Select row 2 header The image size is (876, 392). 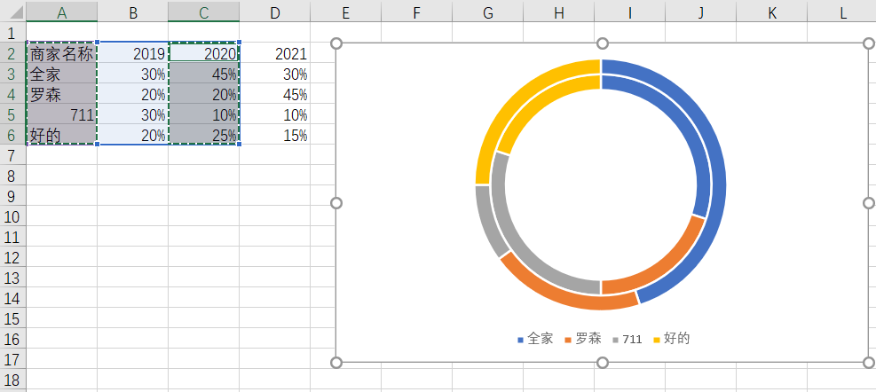pos(12,53)
